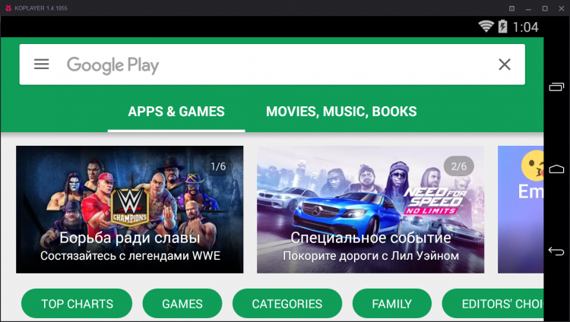Open the Google Play hamburger menu
The width and height of the screenshot is (570, 322).
(42, 65)
